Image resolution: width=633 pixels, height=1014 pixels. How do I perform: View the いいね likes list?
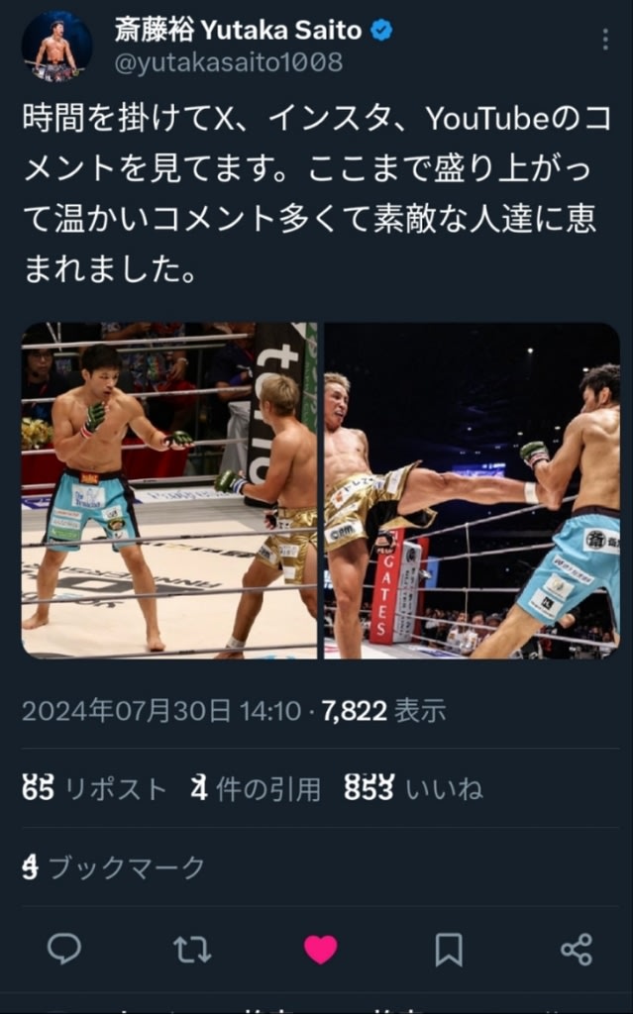pyautogui.click(x=414, y=789)
